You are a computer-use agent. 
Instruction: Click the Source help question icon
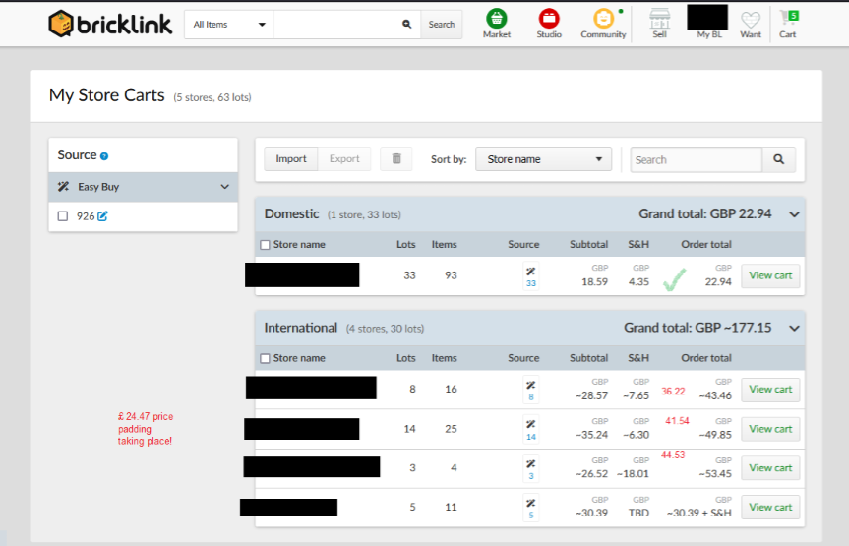coord(104,156)
